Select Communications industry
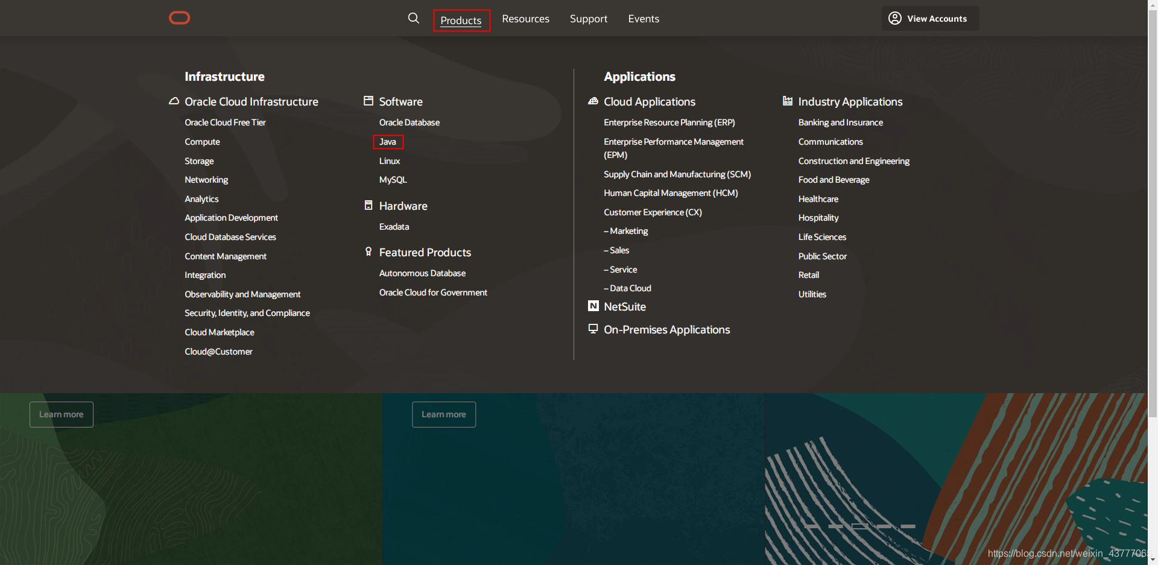Image resolution: width=1158 pixels, height=565 pixels. click(x=831, y=142)
